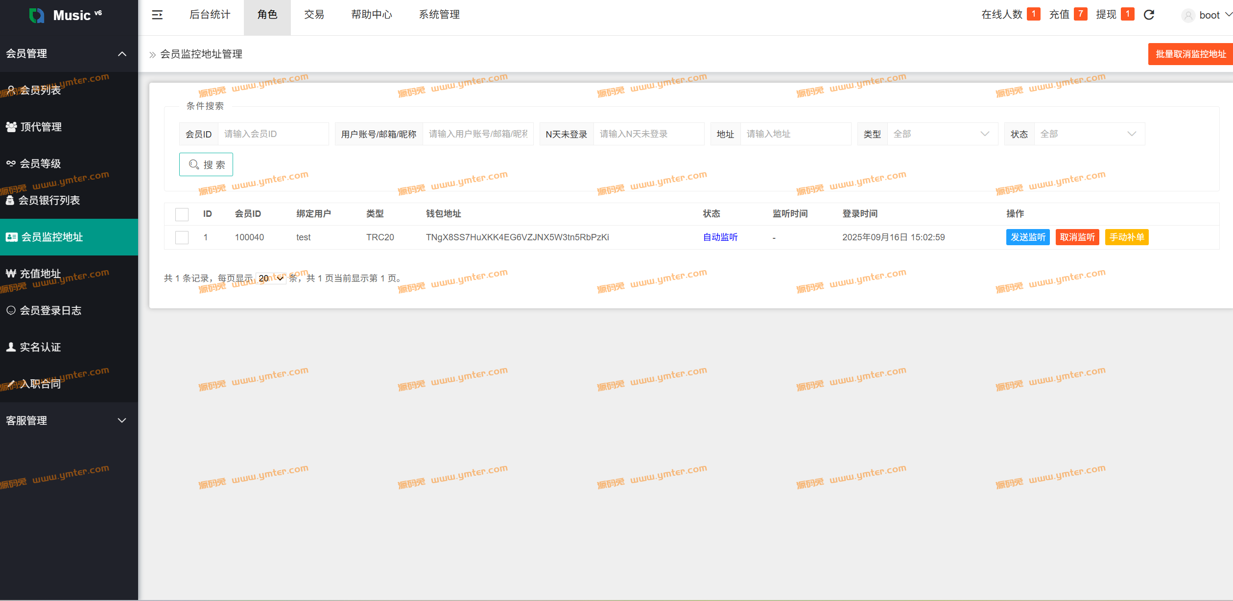Click the 会员ID input field
Image resolution: width=1233 pixels, height=601 pixels.
point(273,134)
